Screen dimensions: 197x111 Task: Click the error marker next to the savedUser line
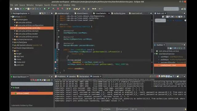click(x=55, y=62)
